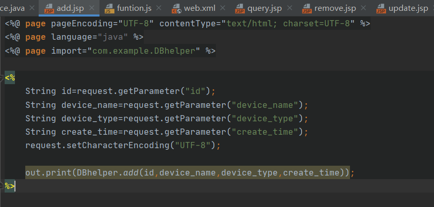
Task: Collapse the scriptlet fold at opening <%
Action: coord(2,78)
